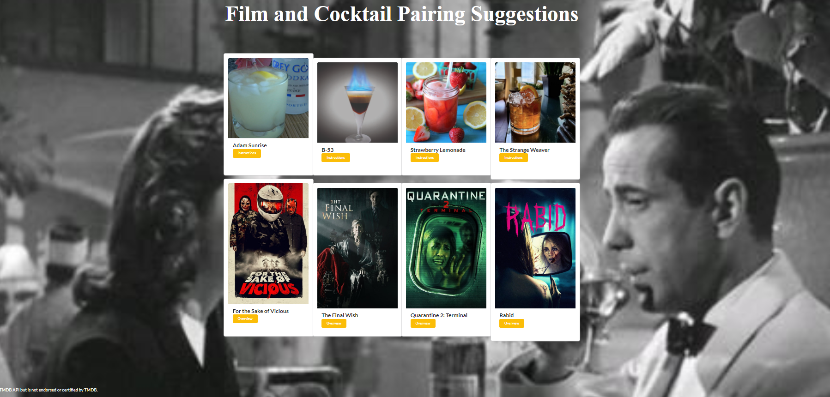Show Overview for Rabid movie
This screenshot has height=397, width=830.
tap(512, 324)
